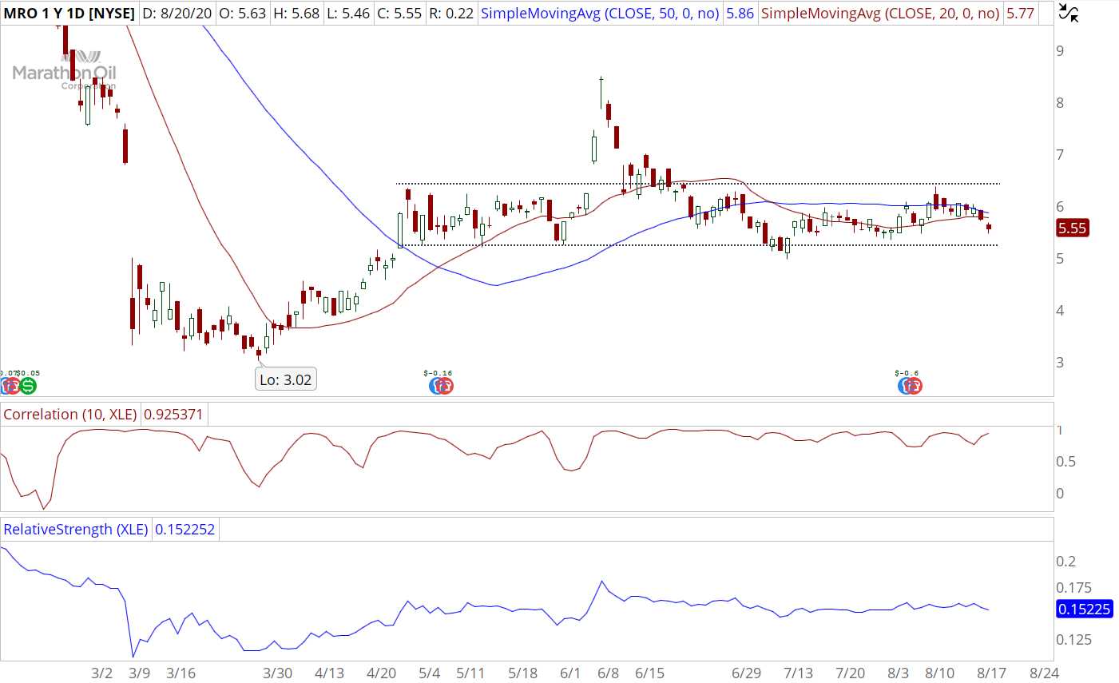The width and height of the screenshot is (1119, 683).
Task: Click the blue 0.15225 relative strength value tag
Action: pyautogui.click(x=1084, y=610)
